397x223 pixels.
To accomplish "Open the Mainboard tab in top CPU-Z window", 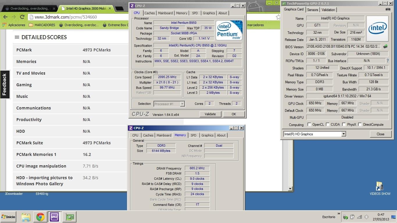I will 165,13.
